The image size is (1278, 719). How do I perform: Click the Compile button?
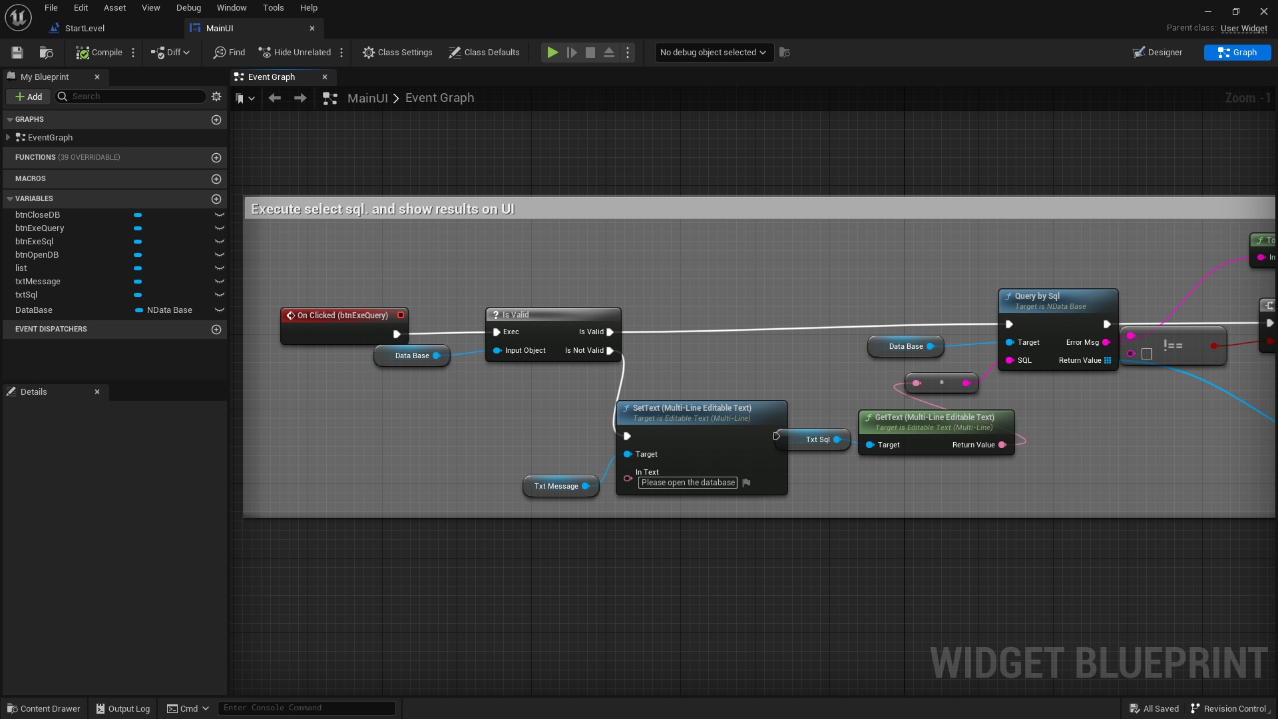click(x=99, y=53)
